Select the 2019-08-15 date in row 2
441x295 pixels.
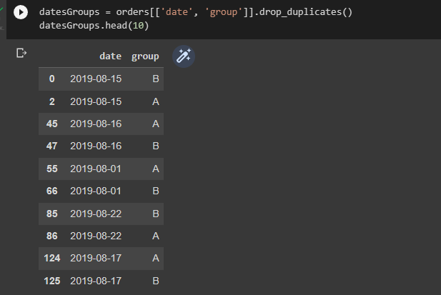pos(96,101)
